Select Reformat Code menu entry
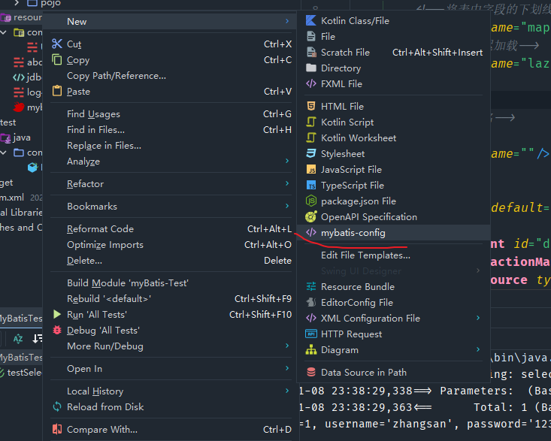 [x=100, y=229]
